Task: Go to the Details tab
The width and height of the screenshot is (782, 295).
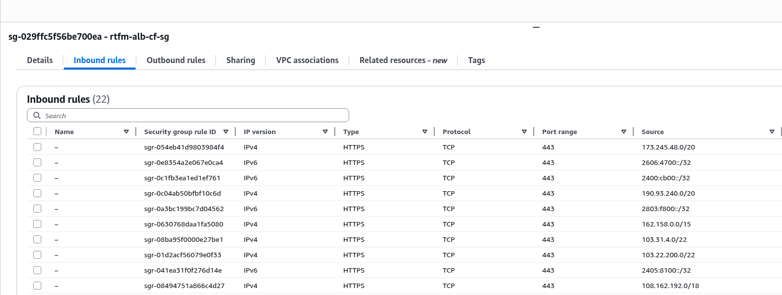Action: 40,60
